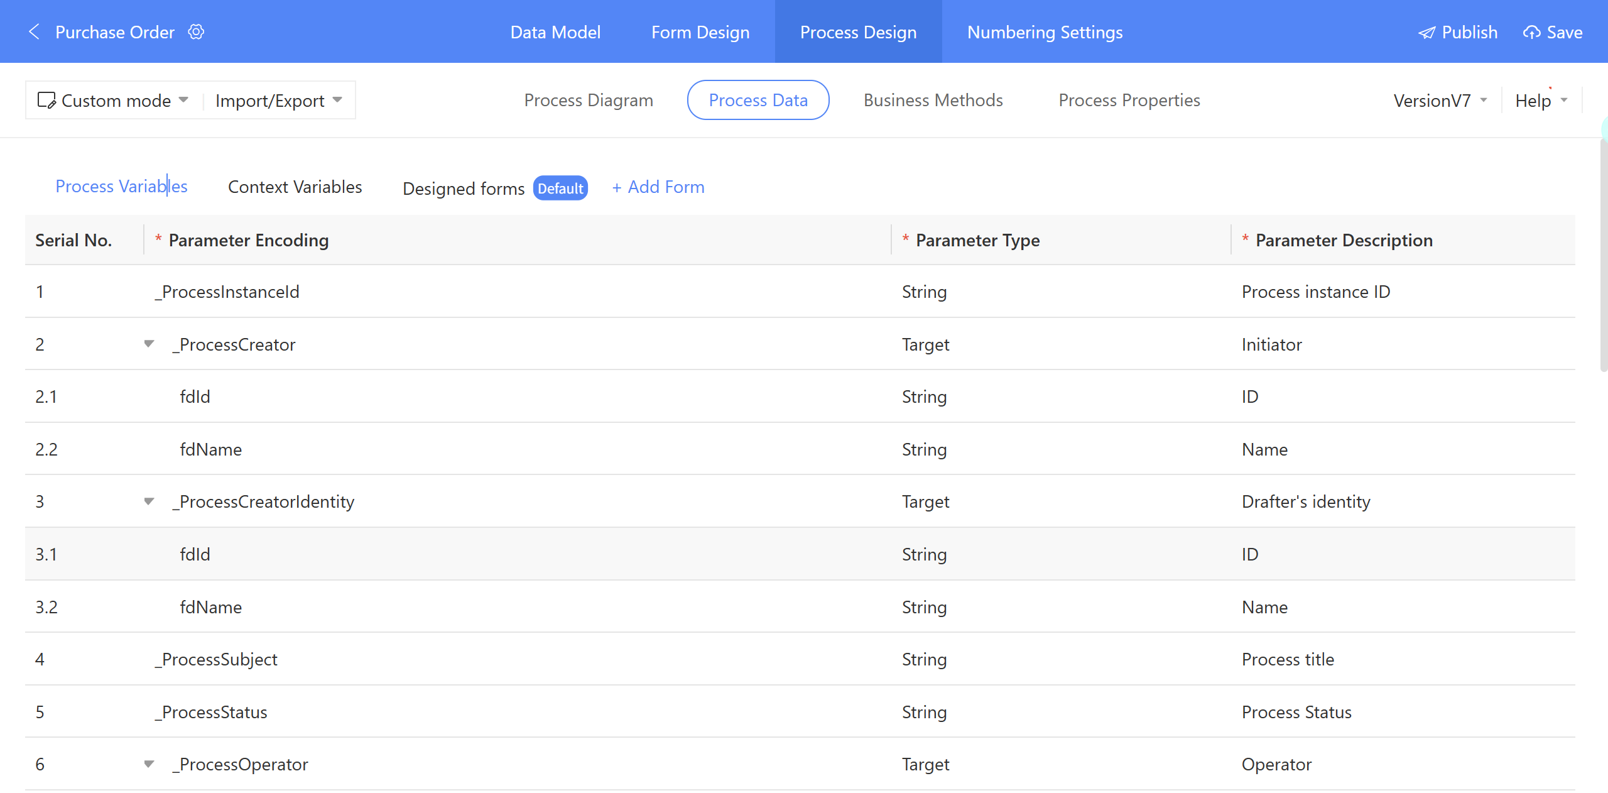Click the plus icon on Add Form
1608x793 pixels.
[617, 187]
